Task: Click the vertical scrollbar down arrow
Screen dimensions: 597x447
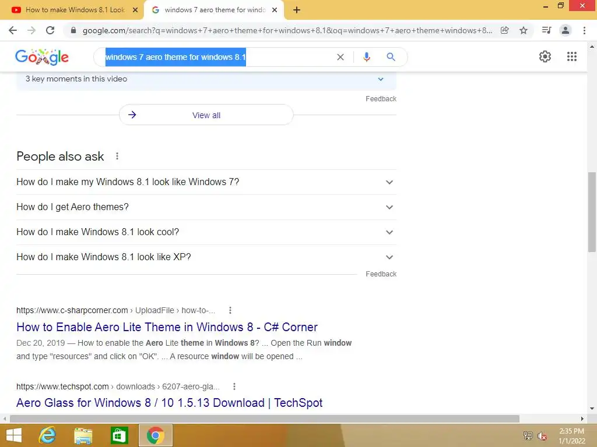Action: click(592, 409)
